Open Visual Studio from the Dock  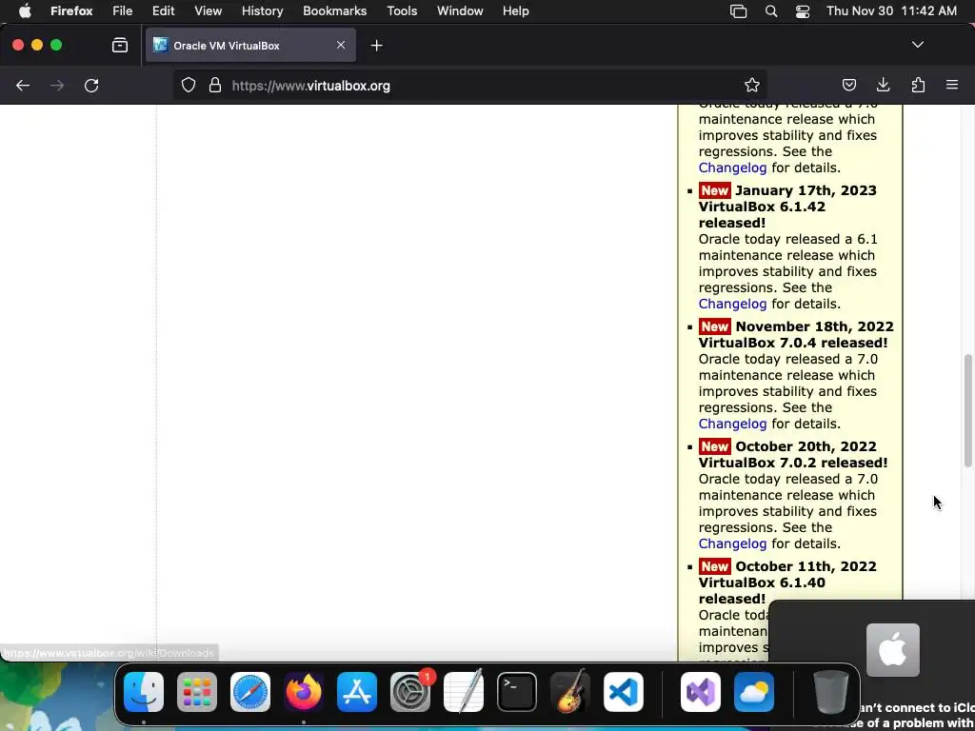(701, 692)
